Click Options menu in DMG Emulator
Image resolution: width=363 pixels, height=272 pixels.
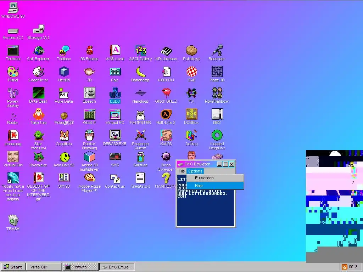[195, 171]
